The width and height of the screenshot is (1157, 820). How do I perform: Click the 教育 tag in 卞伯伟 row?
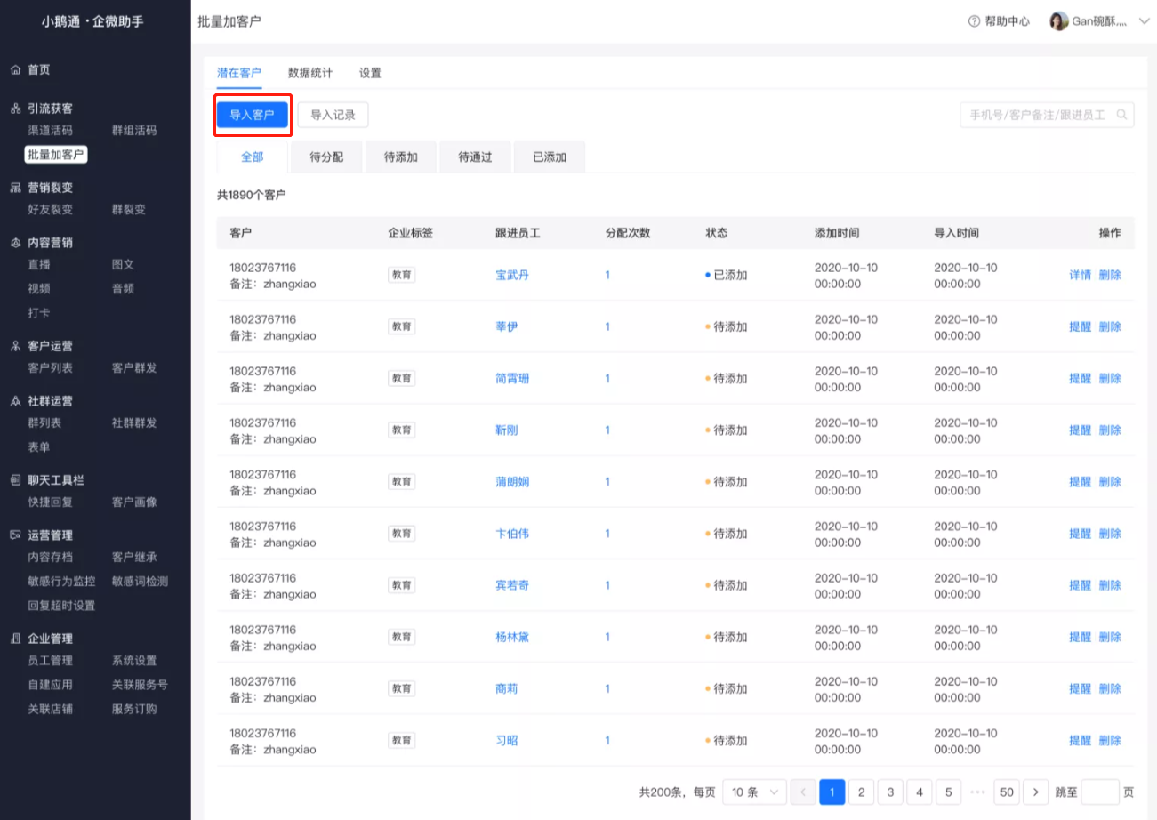tap(402, 534)
